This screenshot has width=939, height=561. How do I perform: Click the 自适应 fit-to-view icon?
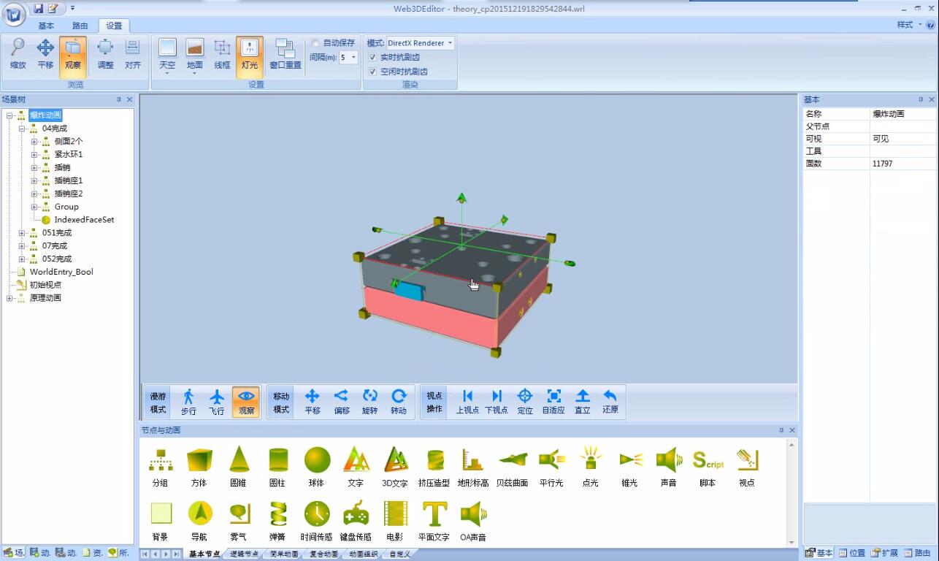click(x=553, y=402)
